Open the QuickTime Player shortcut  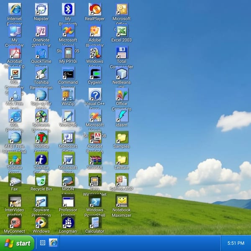coord(41,52)
